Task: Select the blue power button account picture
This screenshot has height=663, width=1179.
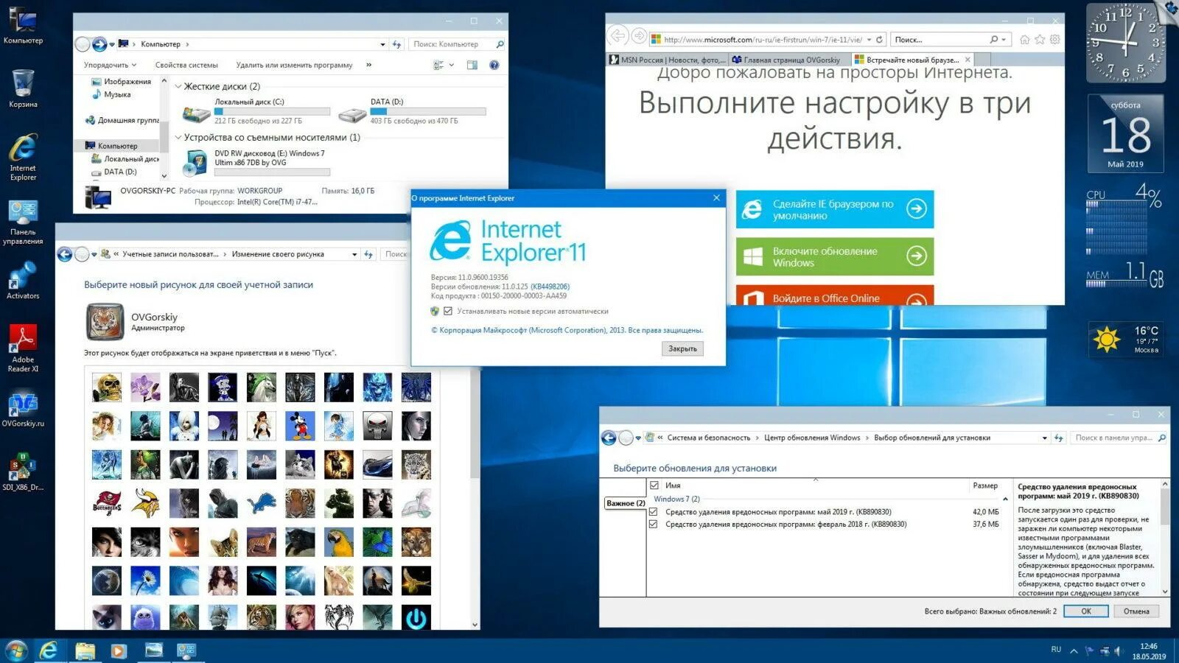Action: (416, 618)
